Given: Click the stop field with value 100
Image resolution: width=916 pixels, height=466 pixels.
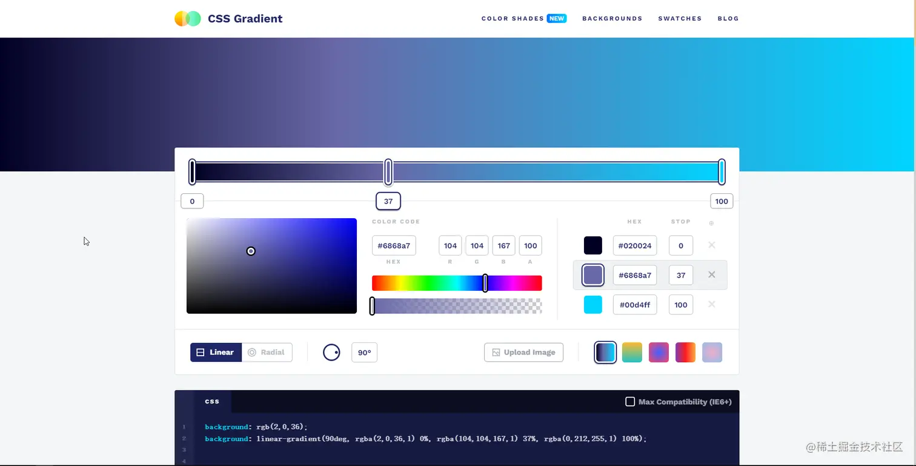Looking at the screenshot, I should [681, 305].
